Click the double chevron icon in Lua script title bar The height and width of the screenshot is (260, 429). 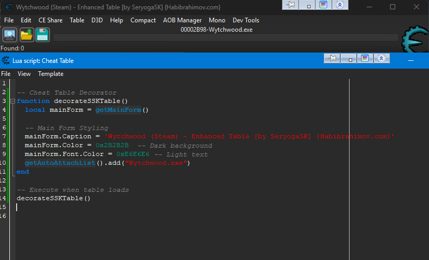[381, 58]
